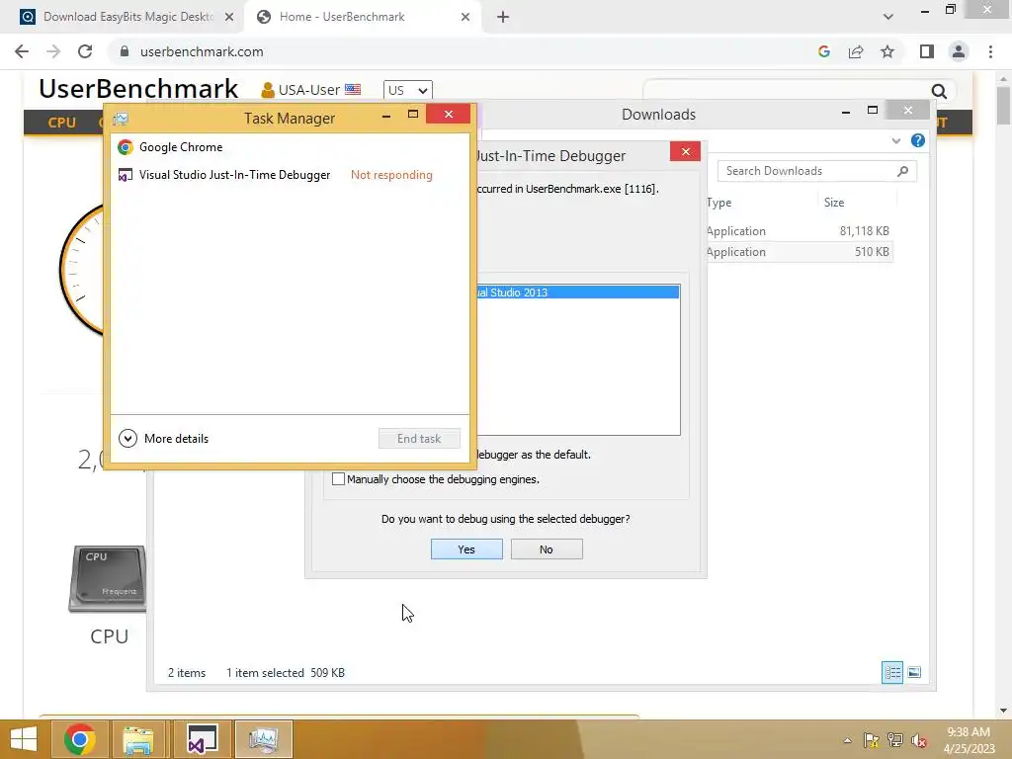1012x759 pixels.
Task: Close the EasyBits Magic Desktop tab
Action: 229,17
